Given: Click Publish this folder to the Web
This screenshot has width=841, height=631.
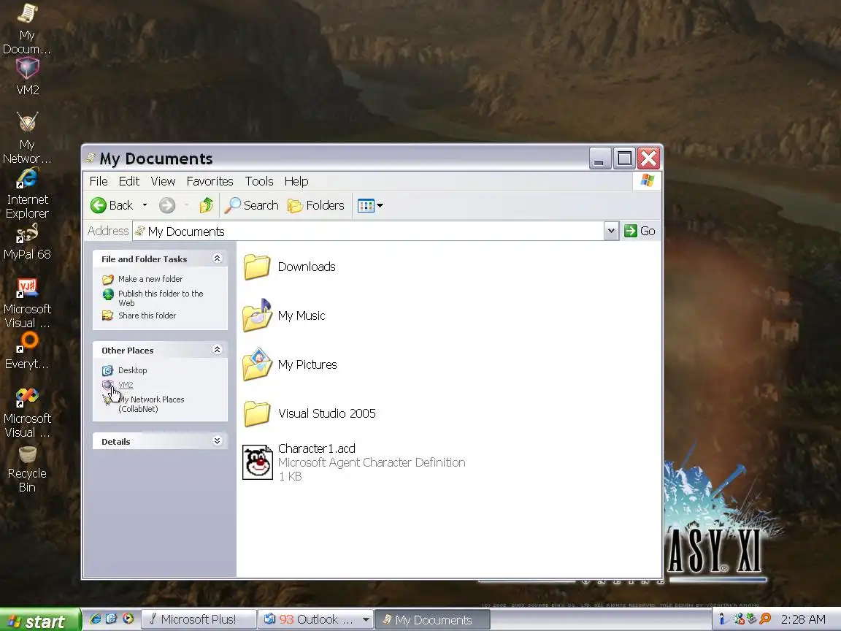Looking at the screenshot, I should click(x=161, y=298).
